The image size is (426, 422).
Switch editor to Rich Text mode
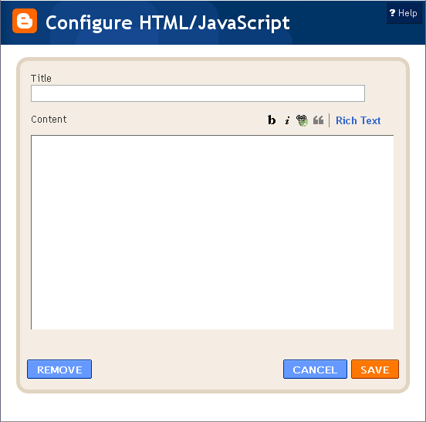click(x=358, y=120)
